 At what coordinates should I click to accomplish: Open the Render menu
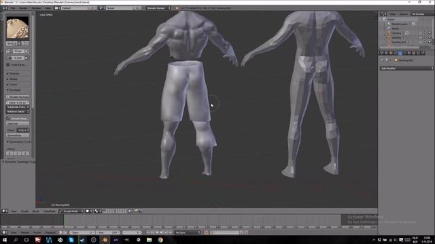tap(23, 8)
